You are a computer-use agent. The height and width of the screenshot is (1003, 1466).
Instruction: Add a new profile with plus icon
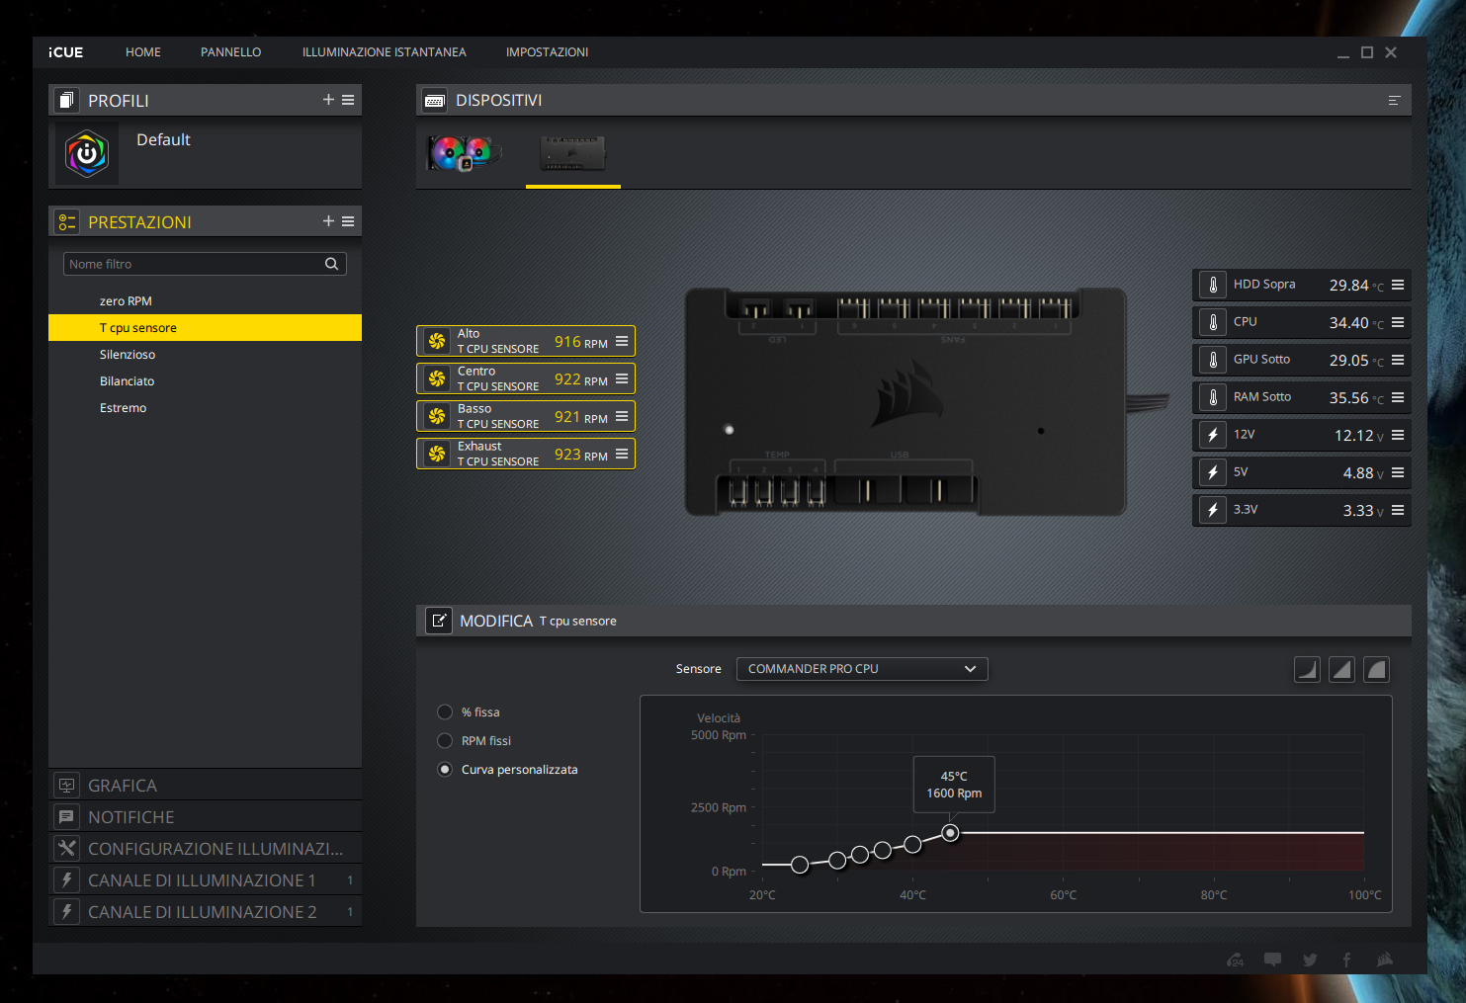coord(328,100)
